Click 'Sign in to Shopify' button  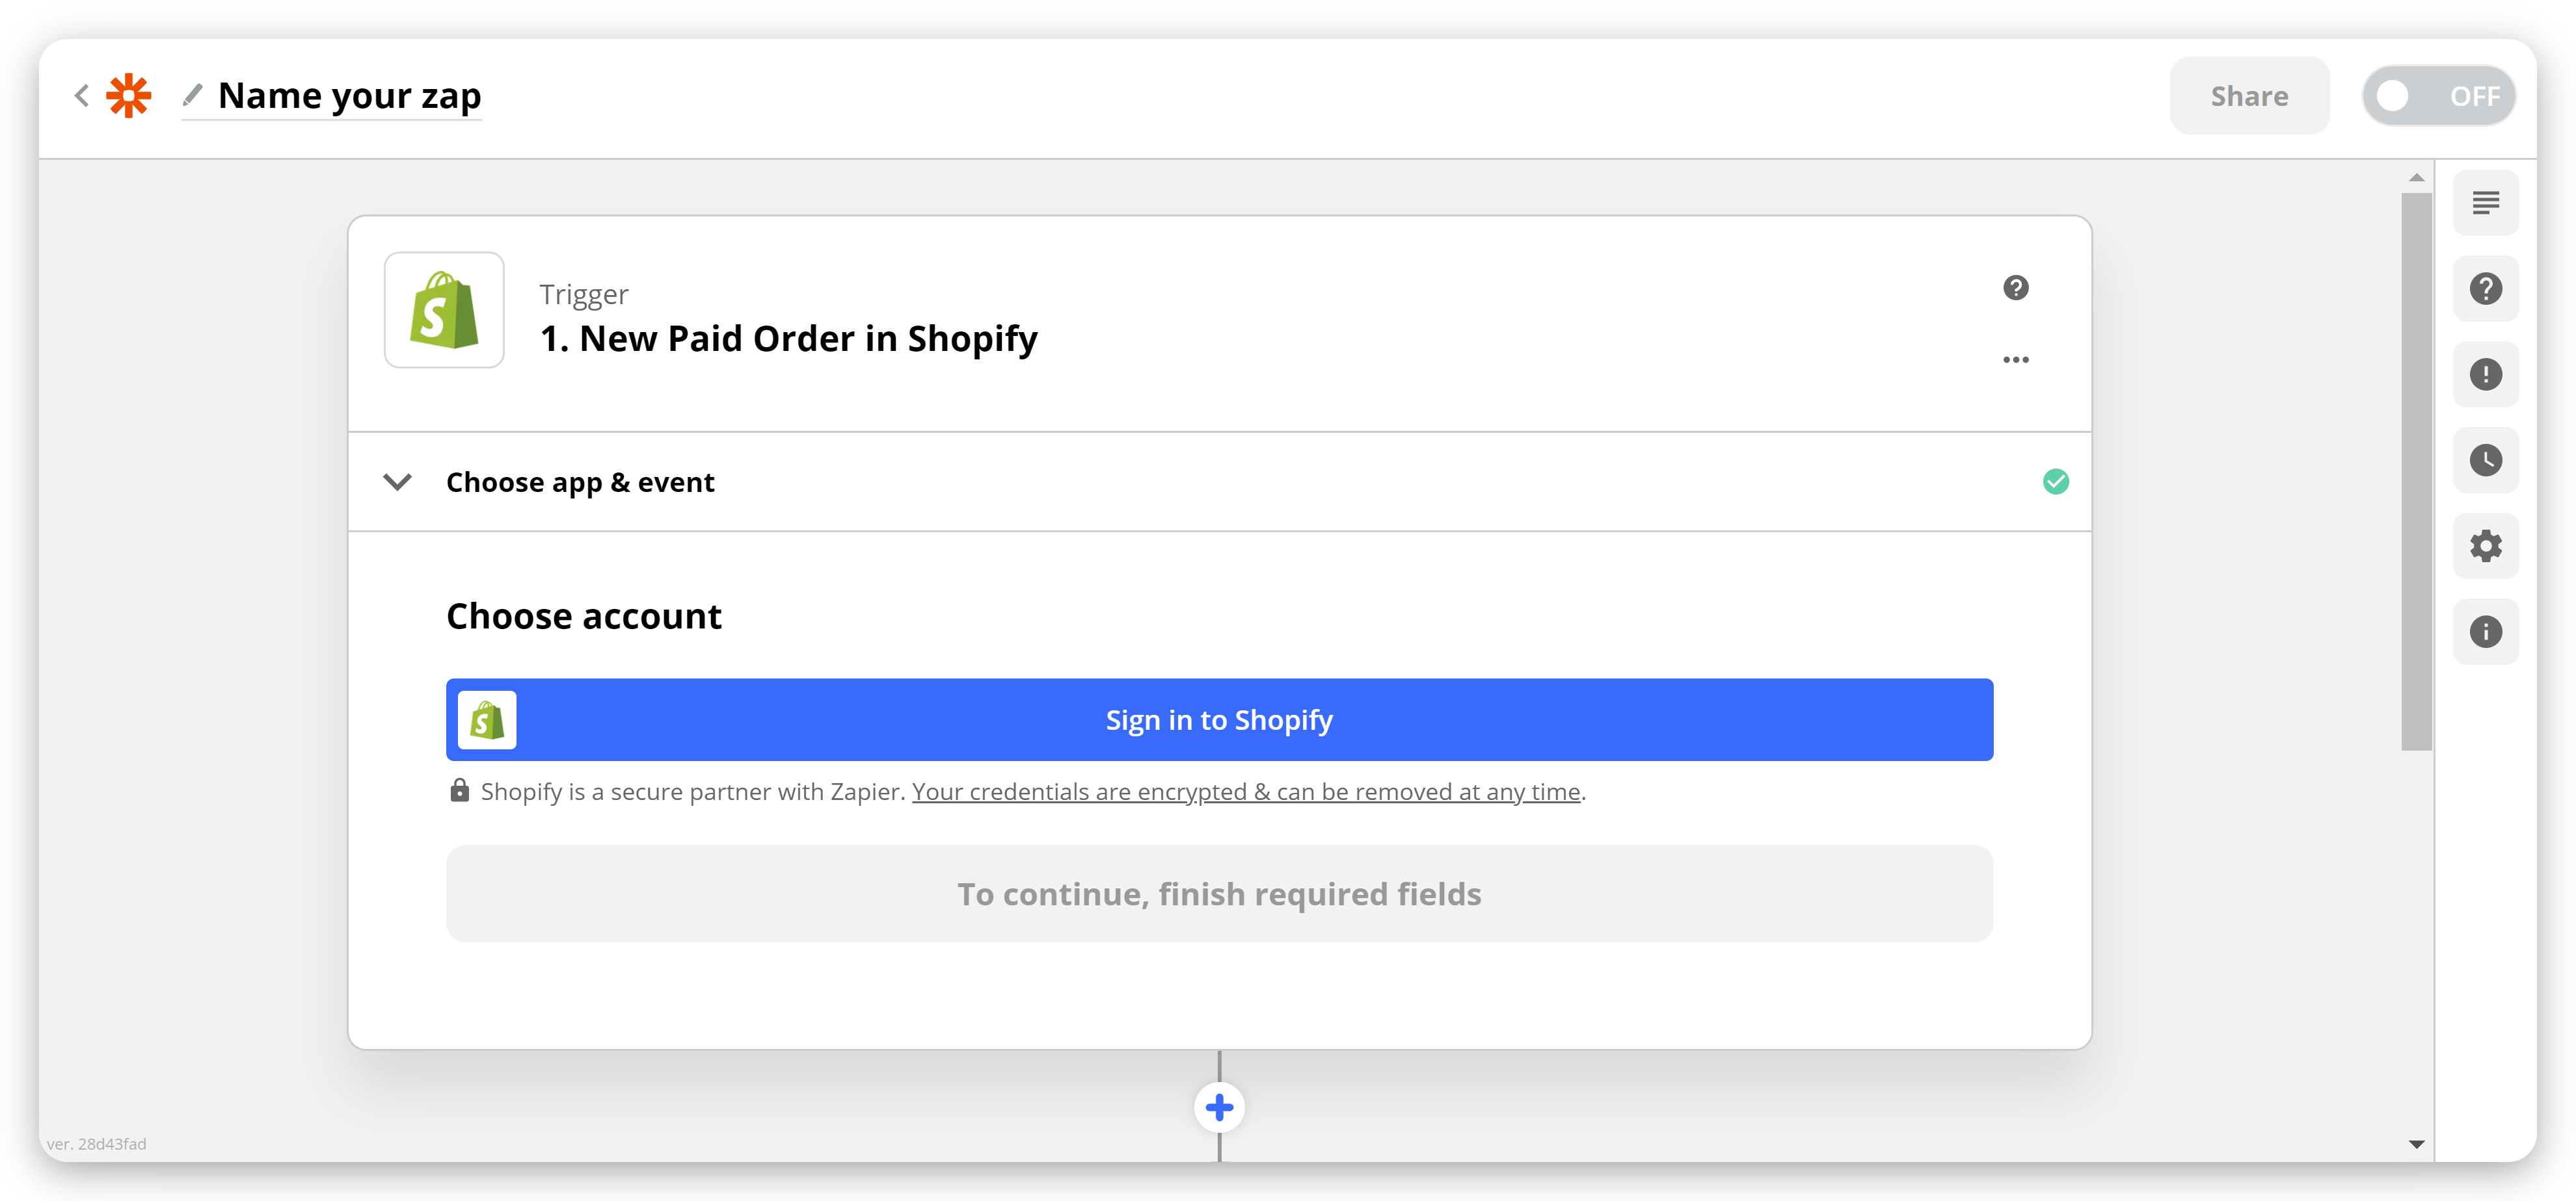coord(1219,719)
